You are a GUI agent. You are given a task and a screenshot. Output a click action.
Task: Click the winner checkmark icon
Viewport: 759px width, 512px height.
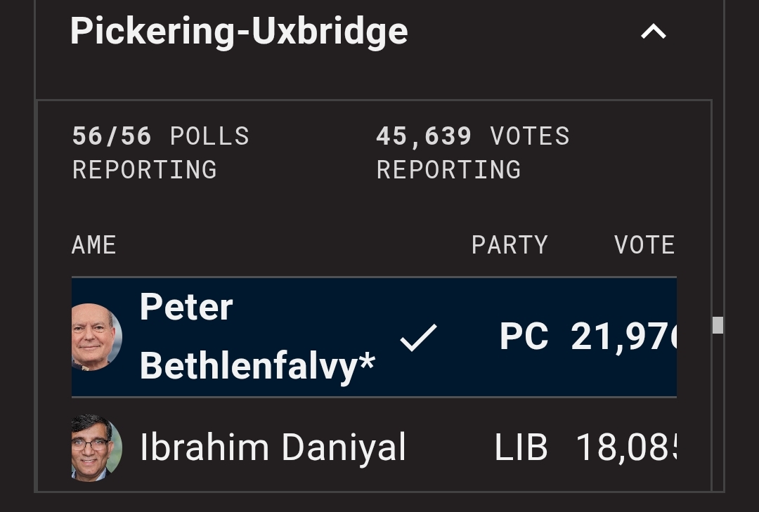(x=419, y=338)
